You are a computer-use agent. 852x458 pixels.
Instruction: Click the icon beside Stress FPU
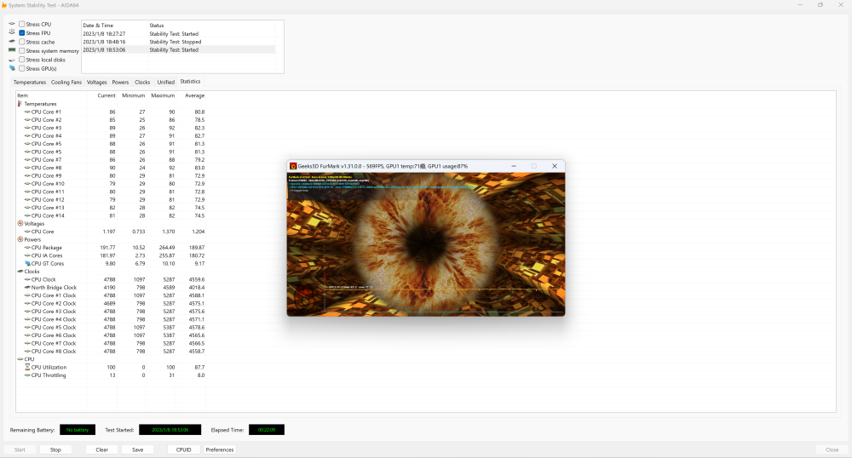12,32
